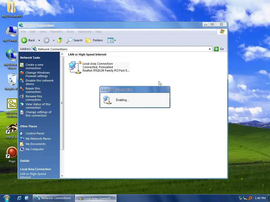
Task: Launch Internet Explorer from quick launch
Action: [19, 198]
